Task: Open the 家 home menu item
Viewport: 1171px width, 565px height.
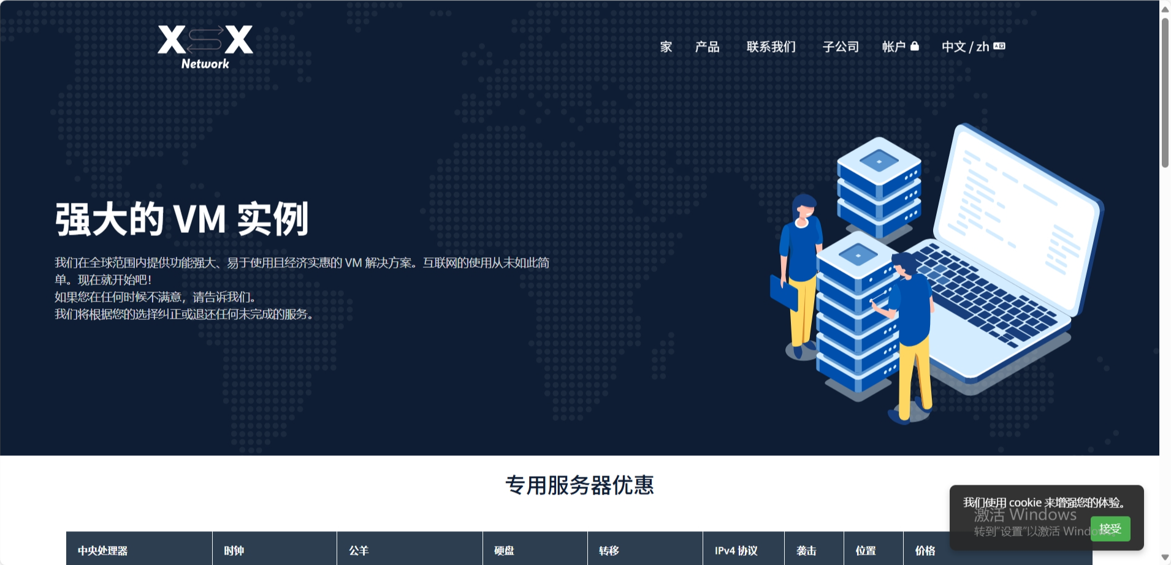Action: (666, 47)
